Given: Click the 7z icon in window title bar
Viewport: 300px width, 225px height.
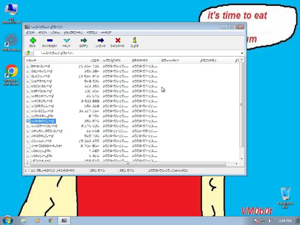Looking at the screenshot, I should pos(27,27).
